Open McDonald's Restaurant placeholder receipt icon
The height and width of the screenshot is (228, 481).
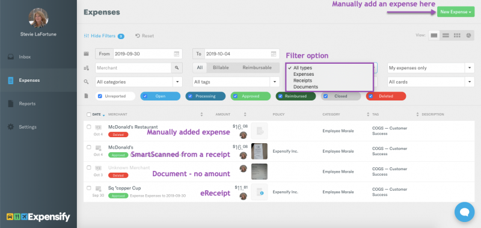coord(259,131)
